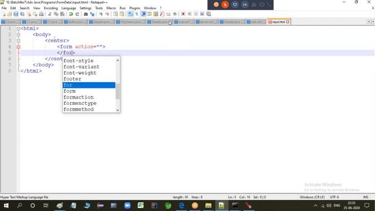Redo the edit using the Redo icon
The width and height of the screenshot is (375, 211).
[x=77, y=14]
